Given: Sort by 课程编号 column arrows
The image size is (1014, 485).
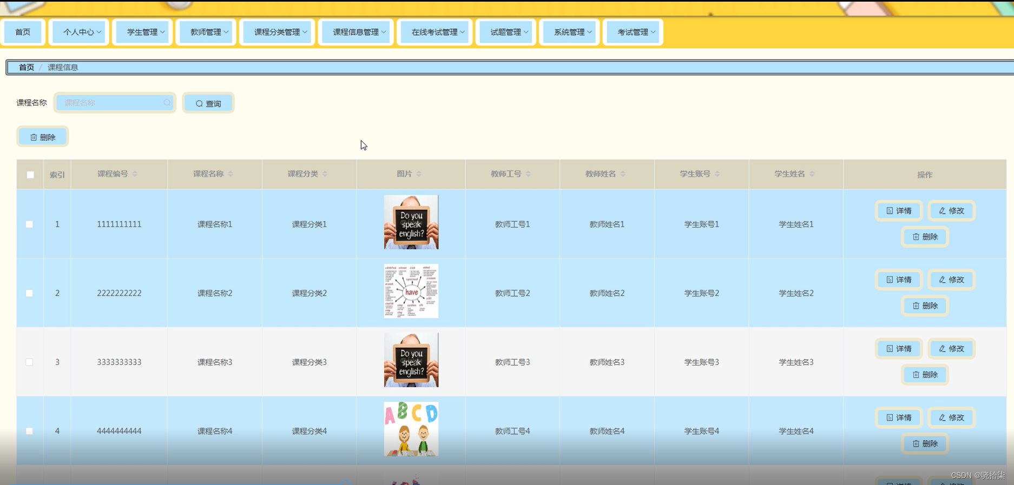Looking at the screenshot, I should (x=135, y=174).
